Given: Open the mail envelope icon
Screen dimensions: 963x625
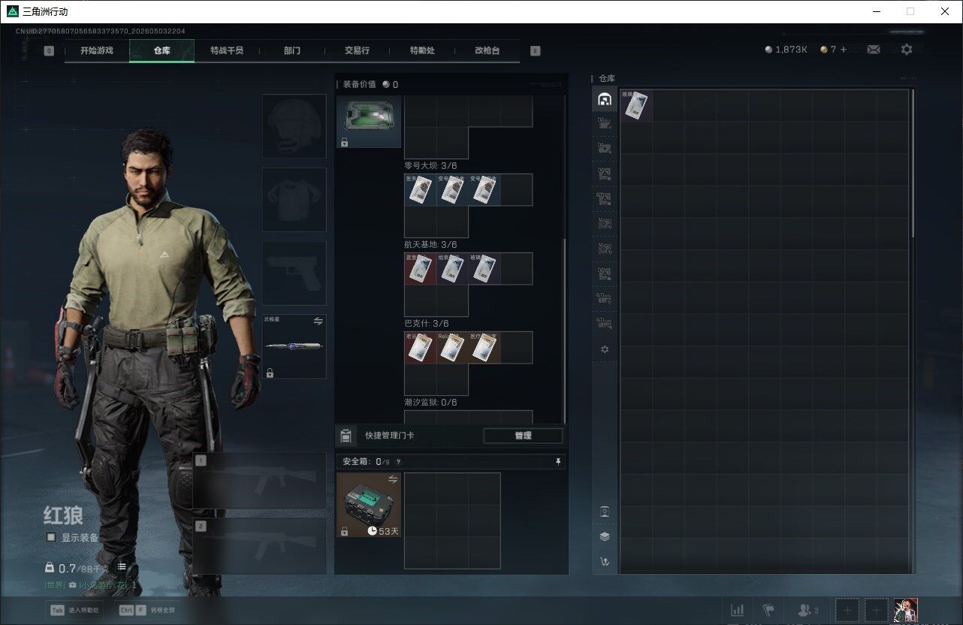Looking at the screenshot, I should (874, 50).
